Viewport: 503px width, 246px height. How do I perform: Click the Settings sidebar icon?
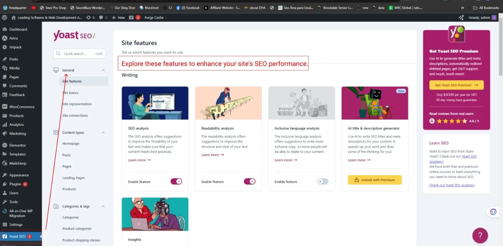point(5,225)
